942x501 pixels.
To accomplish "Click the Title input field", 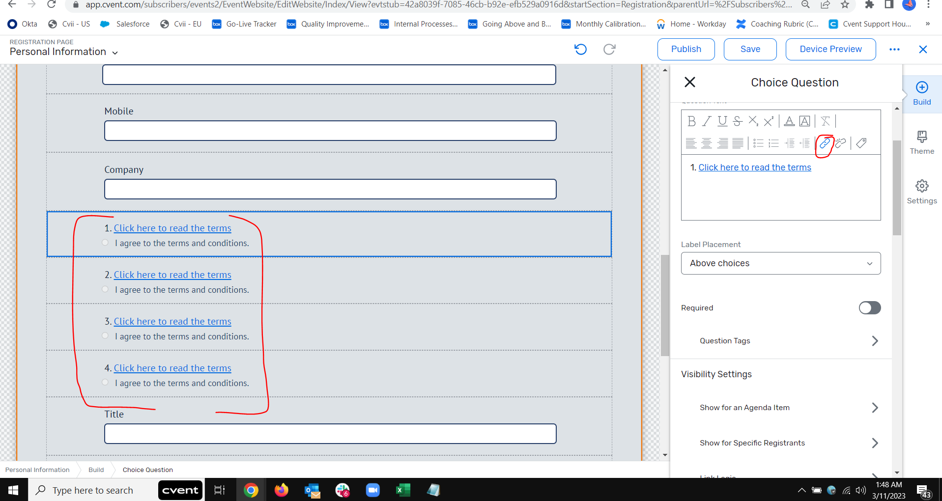I will pos(330,434).
